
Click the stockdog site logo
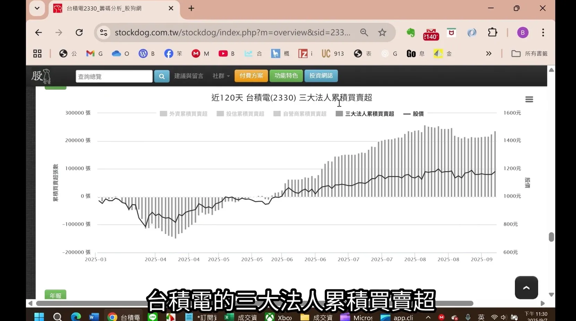coord(41,76)
